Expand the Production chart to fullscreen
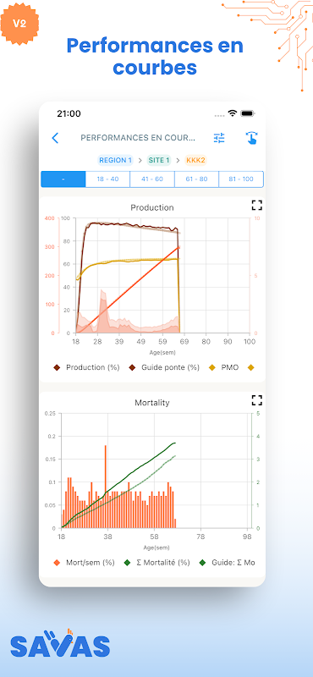This screenshot has width=313, height=677. click(257, 205)
